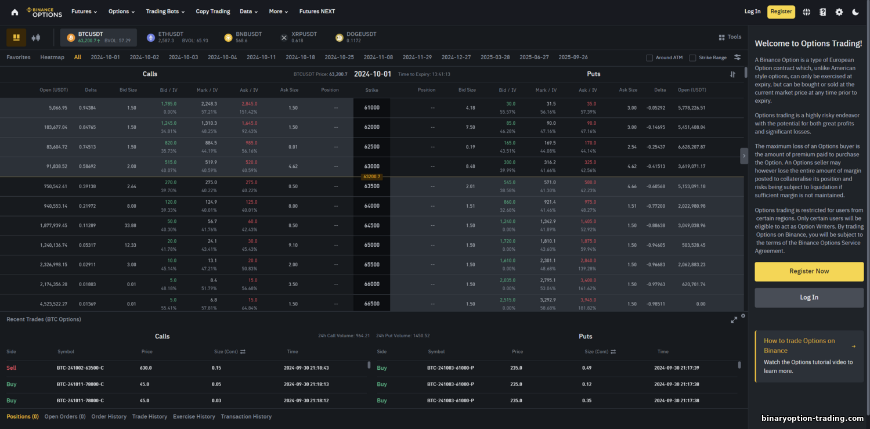
Task: Open the Tools grid icon
Action: 722,37
